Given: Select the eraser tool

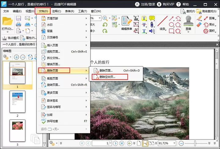Looking at the screenshot, I should coord(199,25).
